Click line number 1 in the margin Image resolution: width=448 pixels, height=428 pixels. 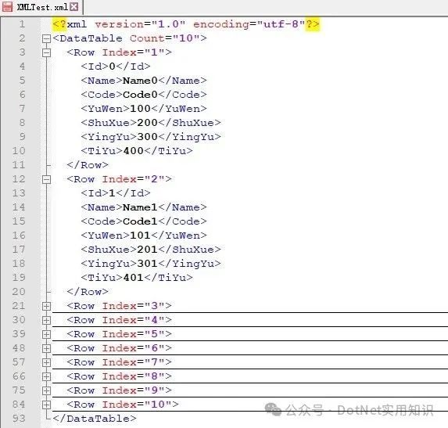22,24
